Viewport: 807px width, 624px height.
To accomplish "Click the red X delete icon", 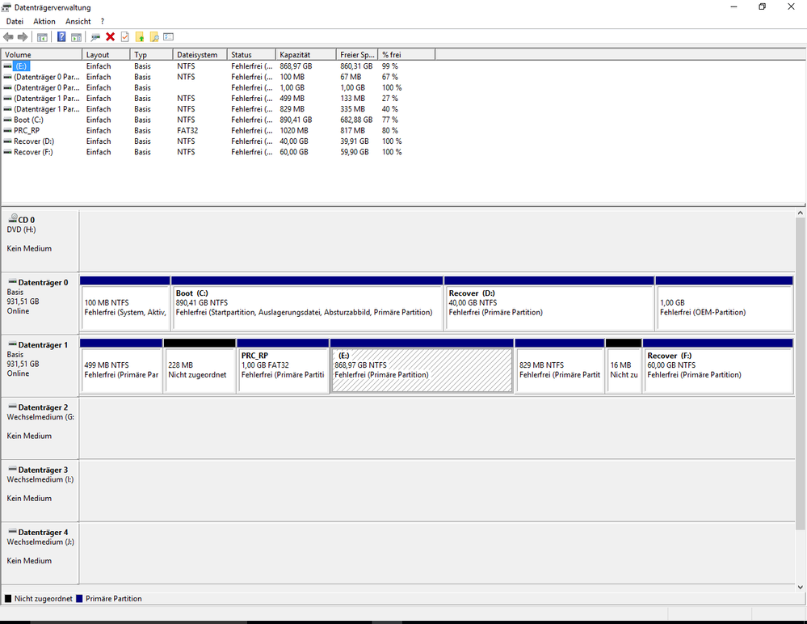I will coord(111,37).
